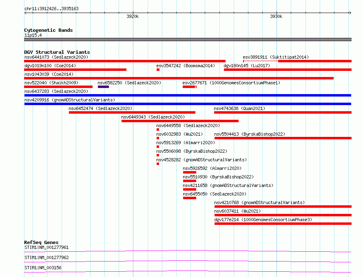Image resolution: width=363 pixels, height=277 pixels.
Task: Select nsv1043039 (Coe2014) label
Action: (49, 74)
